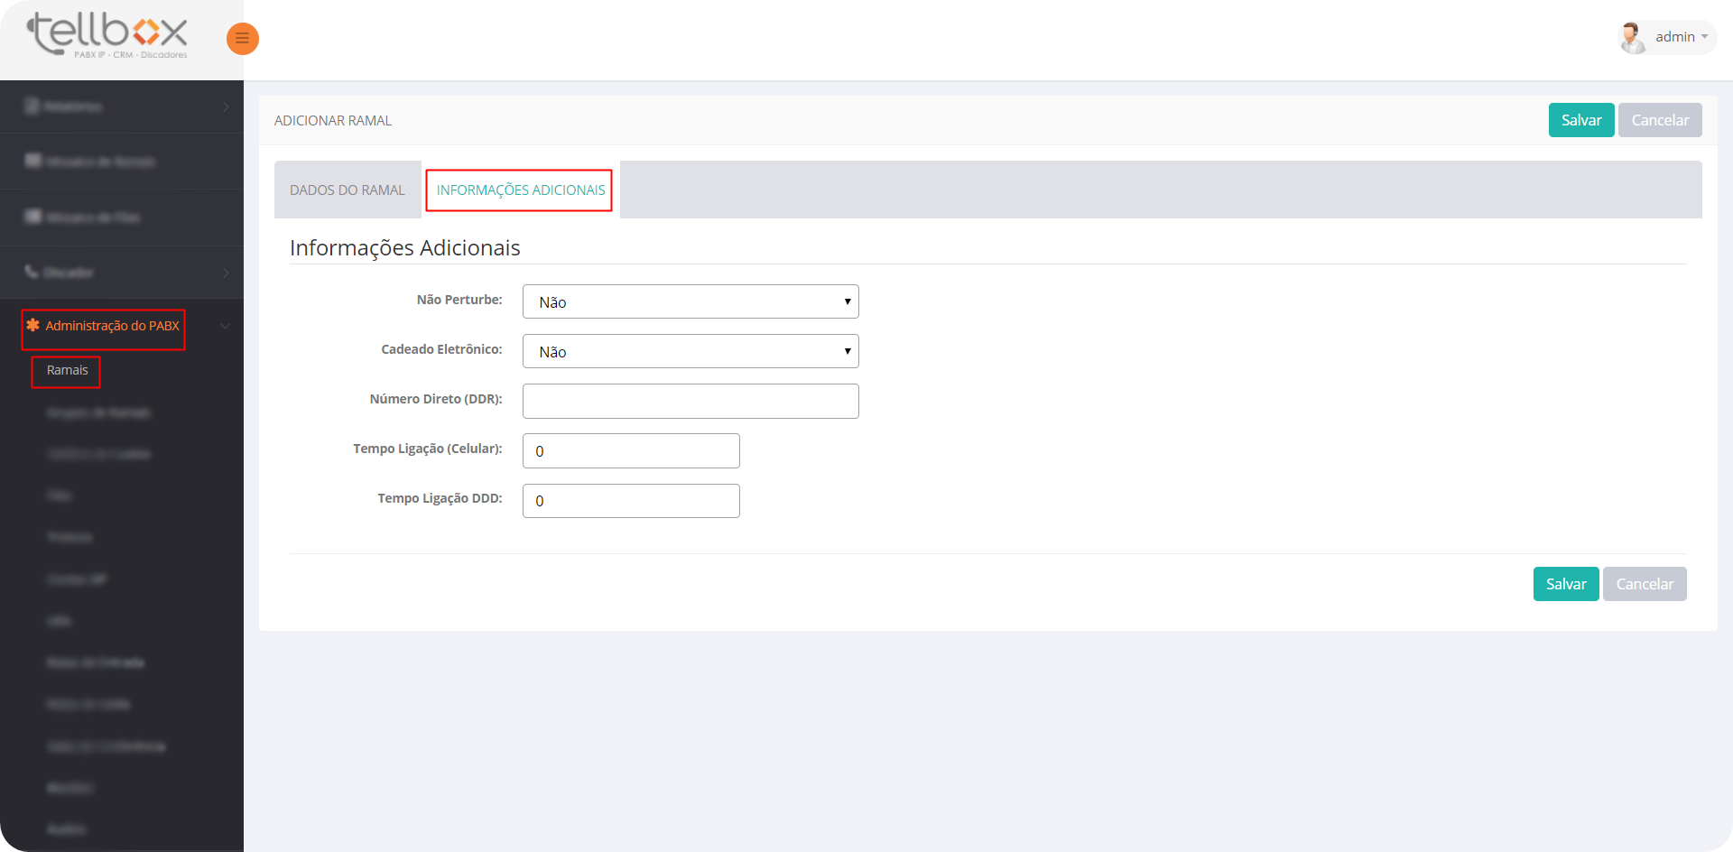Open the Cadeado Eletrônico dropdown
The height and width of the screenshot is (852, 1733).
690,351
